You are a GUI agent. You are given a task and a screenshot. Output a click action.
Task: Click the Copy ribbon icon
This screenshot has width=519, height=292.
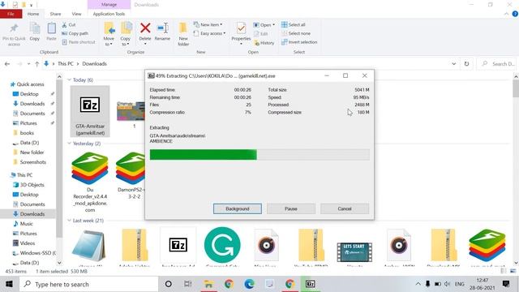click(34, 28)
